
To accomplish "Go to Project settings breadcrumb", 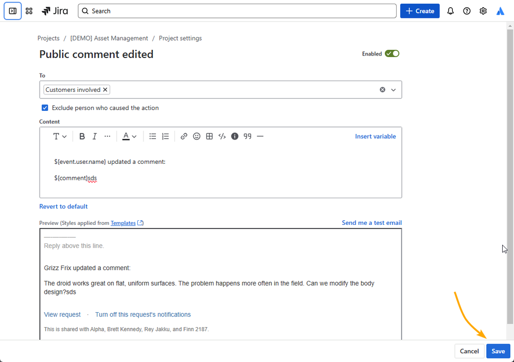I will click(180, 39).
